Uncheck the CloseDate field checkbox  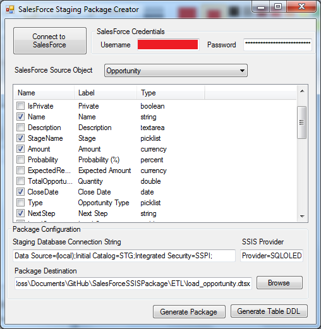coord(20,191)
